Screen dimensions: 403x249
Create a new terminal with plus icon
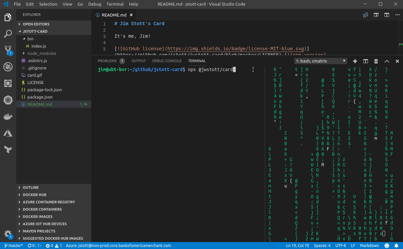click(355, 61)
